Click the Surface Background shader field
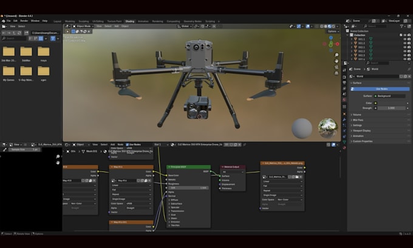413x248 pixels. click(x=389, y=96)
